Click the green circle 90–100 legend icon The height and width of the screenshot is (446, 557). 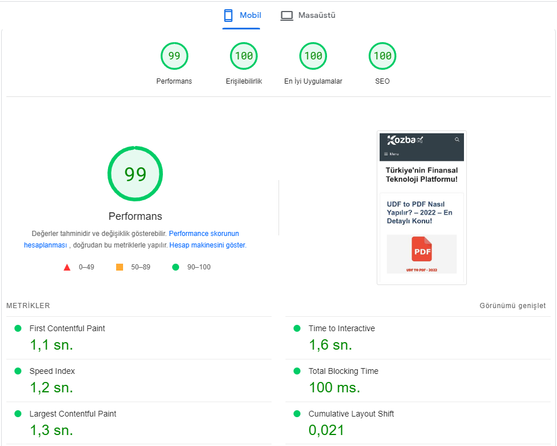176,267
